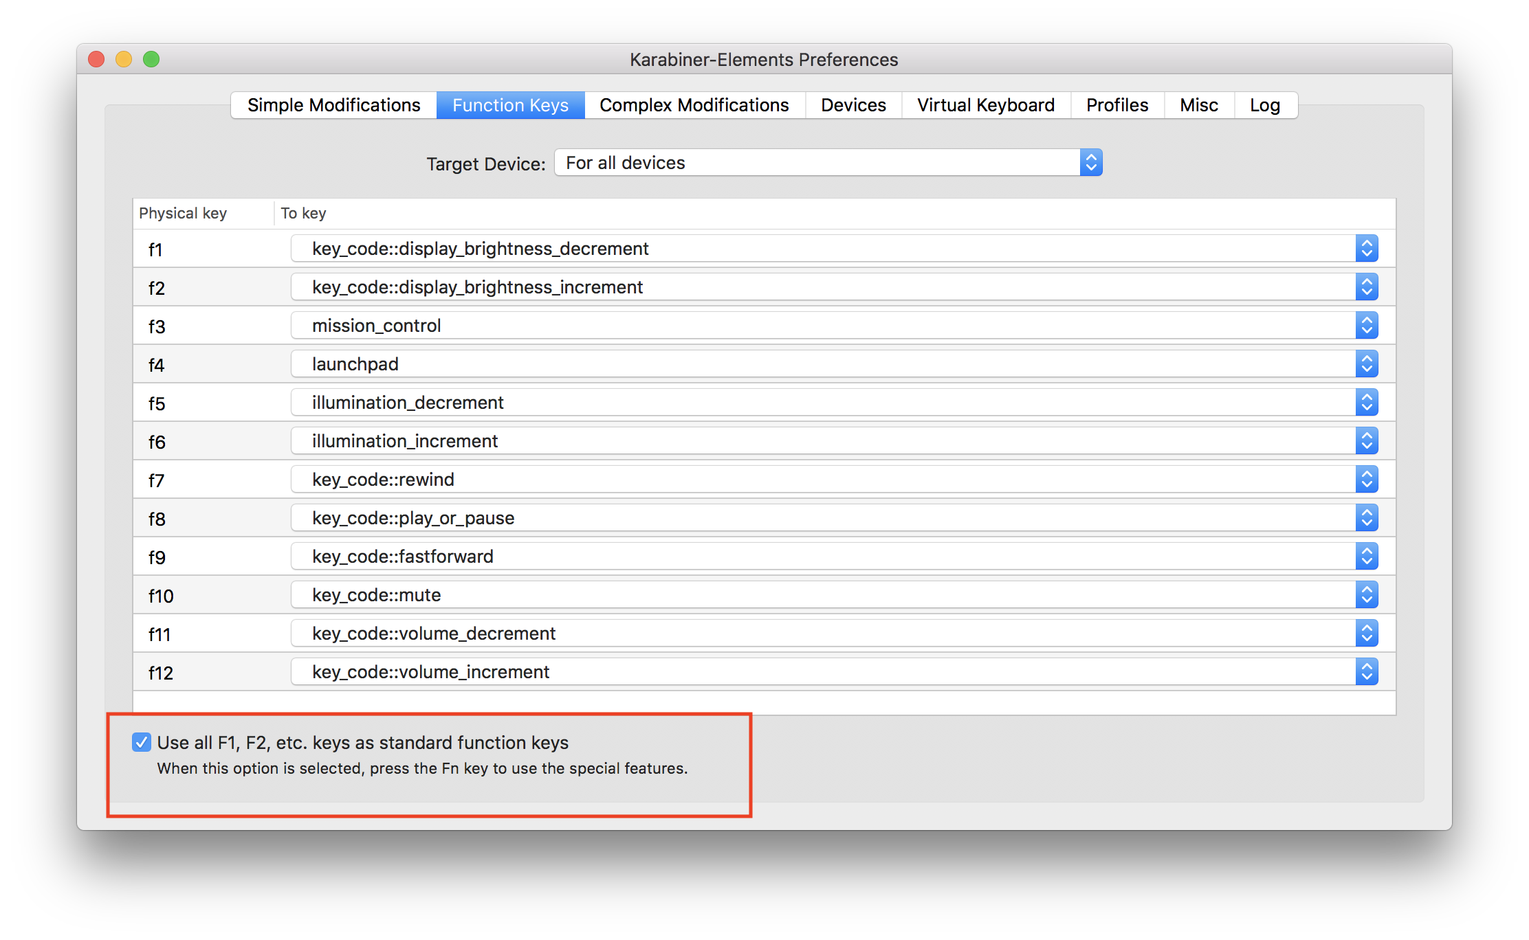1529x940 pixels.
Task: Go to the Devices tab
Action: [853, 105]
